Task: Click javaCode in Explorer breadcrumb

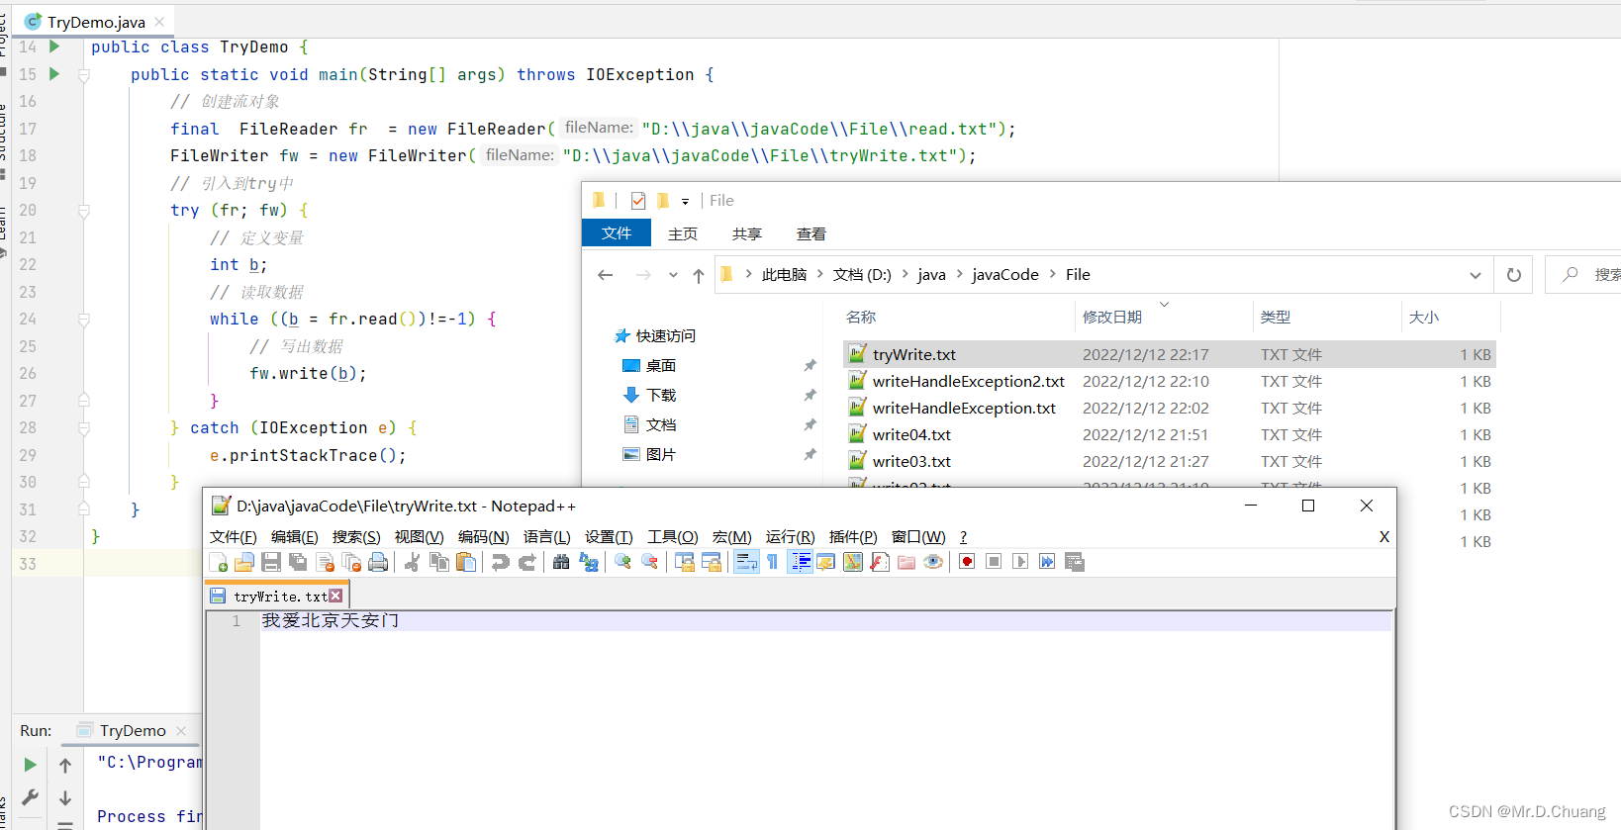Action: coord(1005,275)
